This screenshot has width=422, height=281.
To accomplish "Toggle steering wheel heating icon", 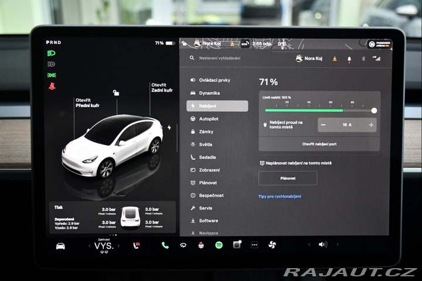I will click(x=201, y=245).
